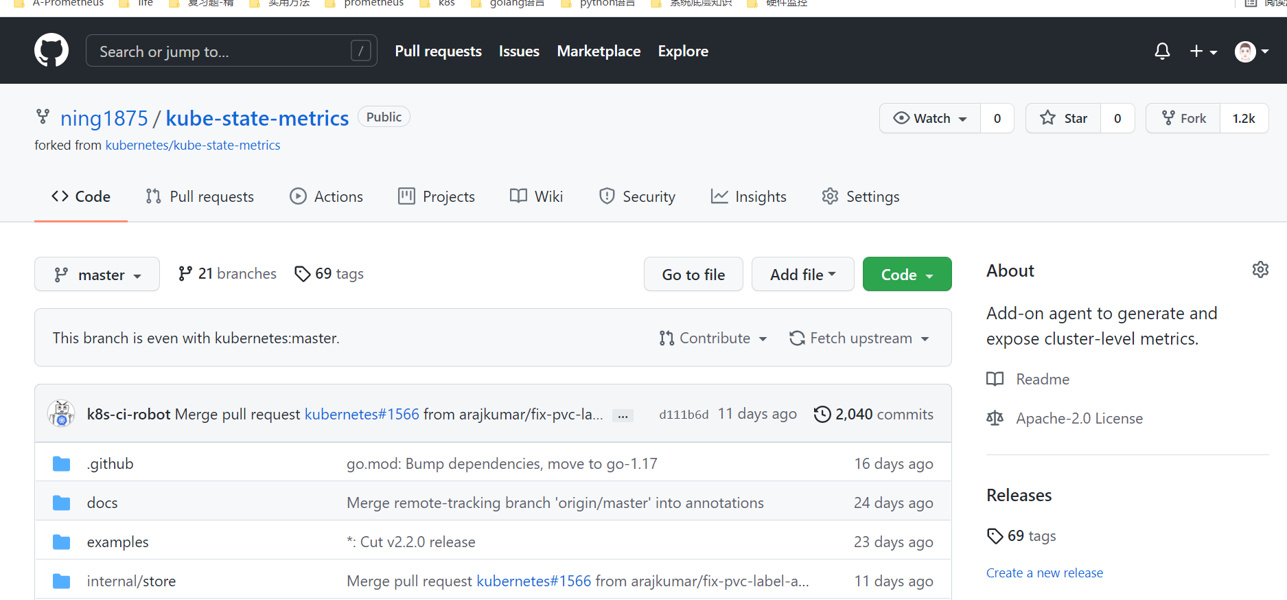The image size is (1287, 600).
Task: Open the internal/store folder name
Action: pos(131,581)
